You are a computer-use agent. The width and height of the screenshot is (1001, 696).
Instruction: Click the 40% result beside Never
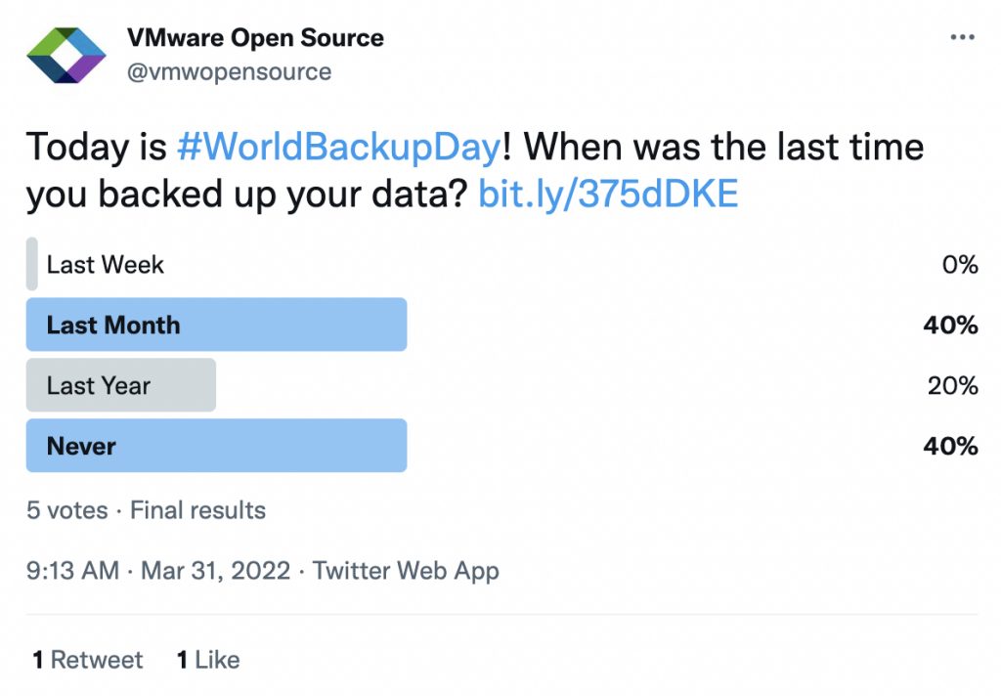[x=950, y=446]
